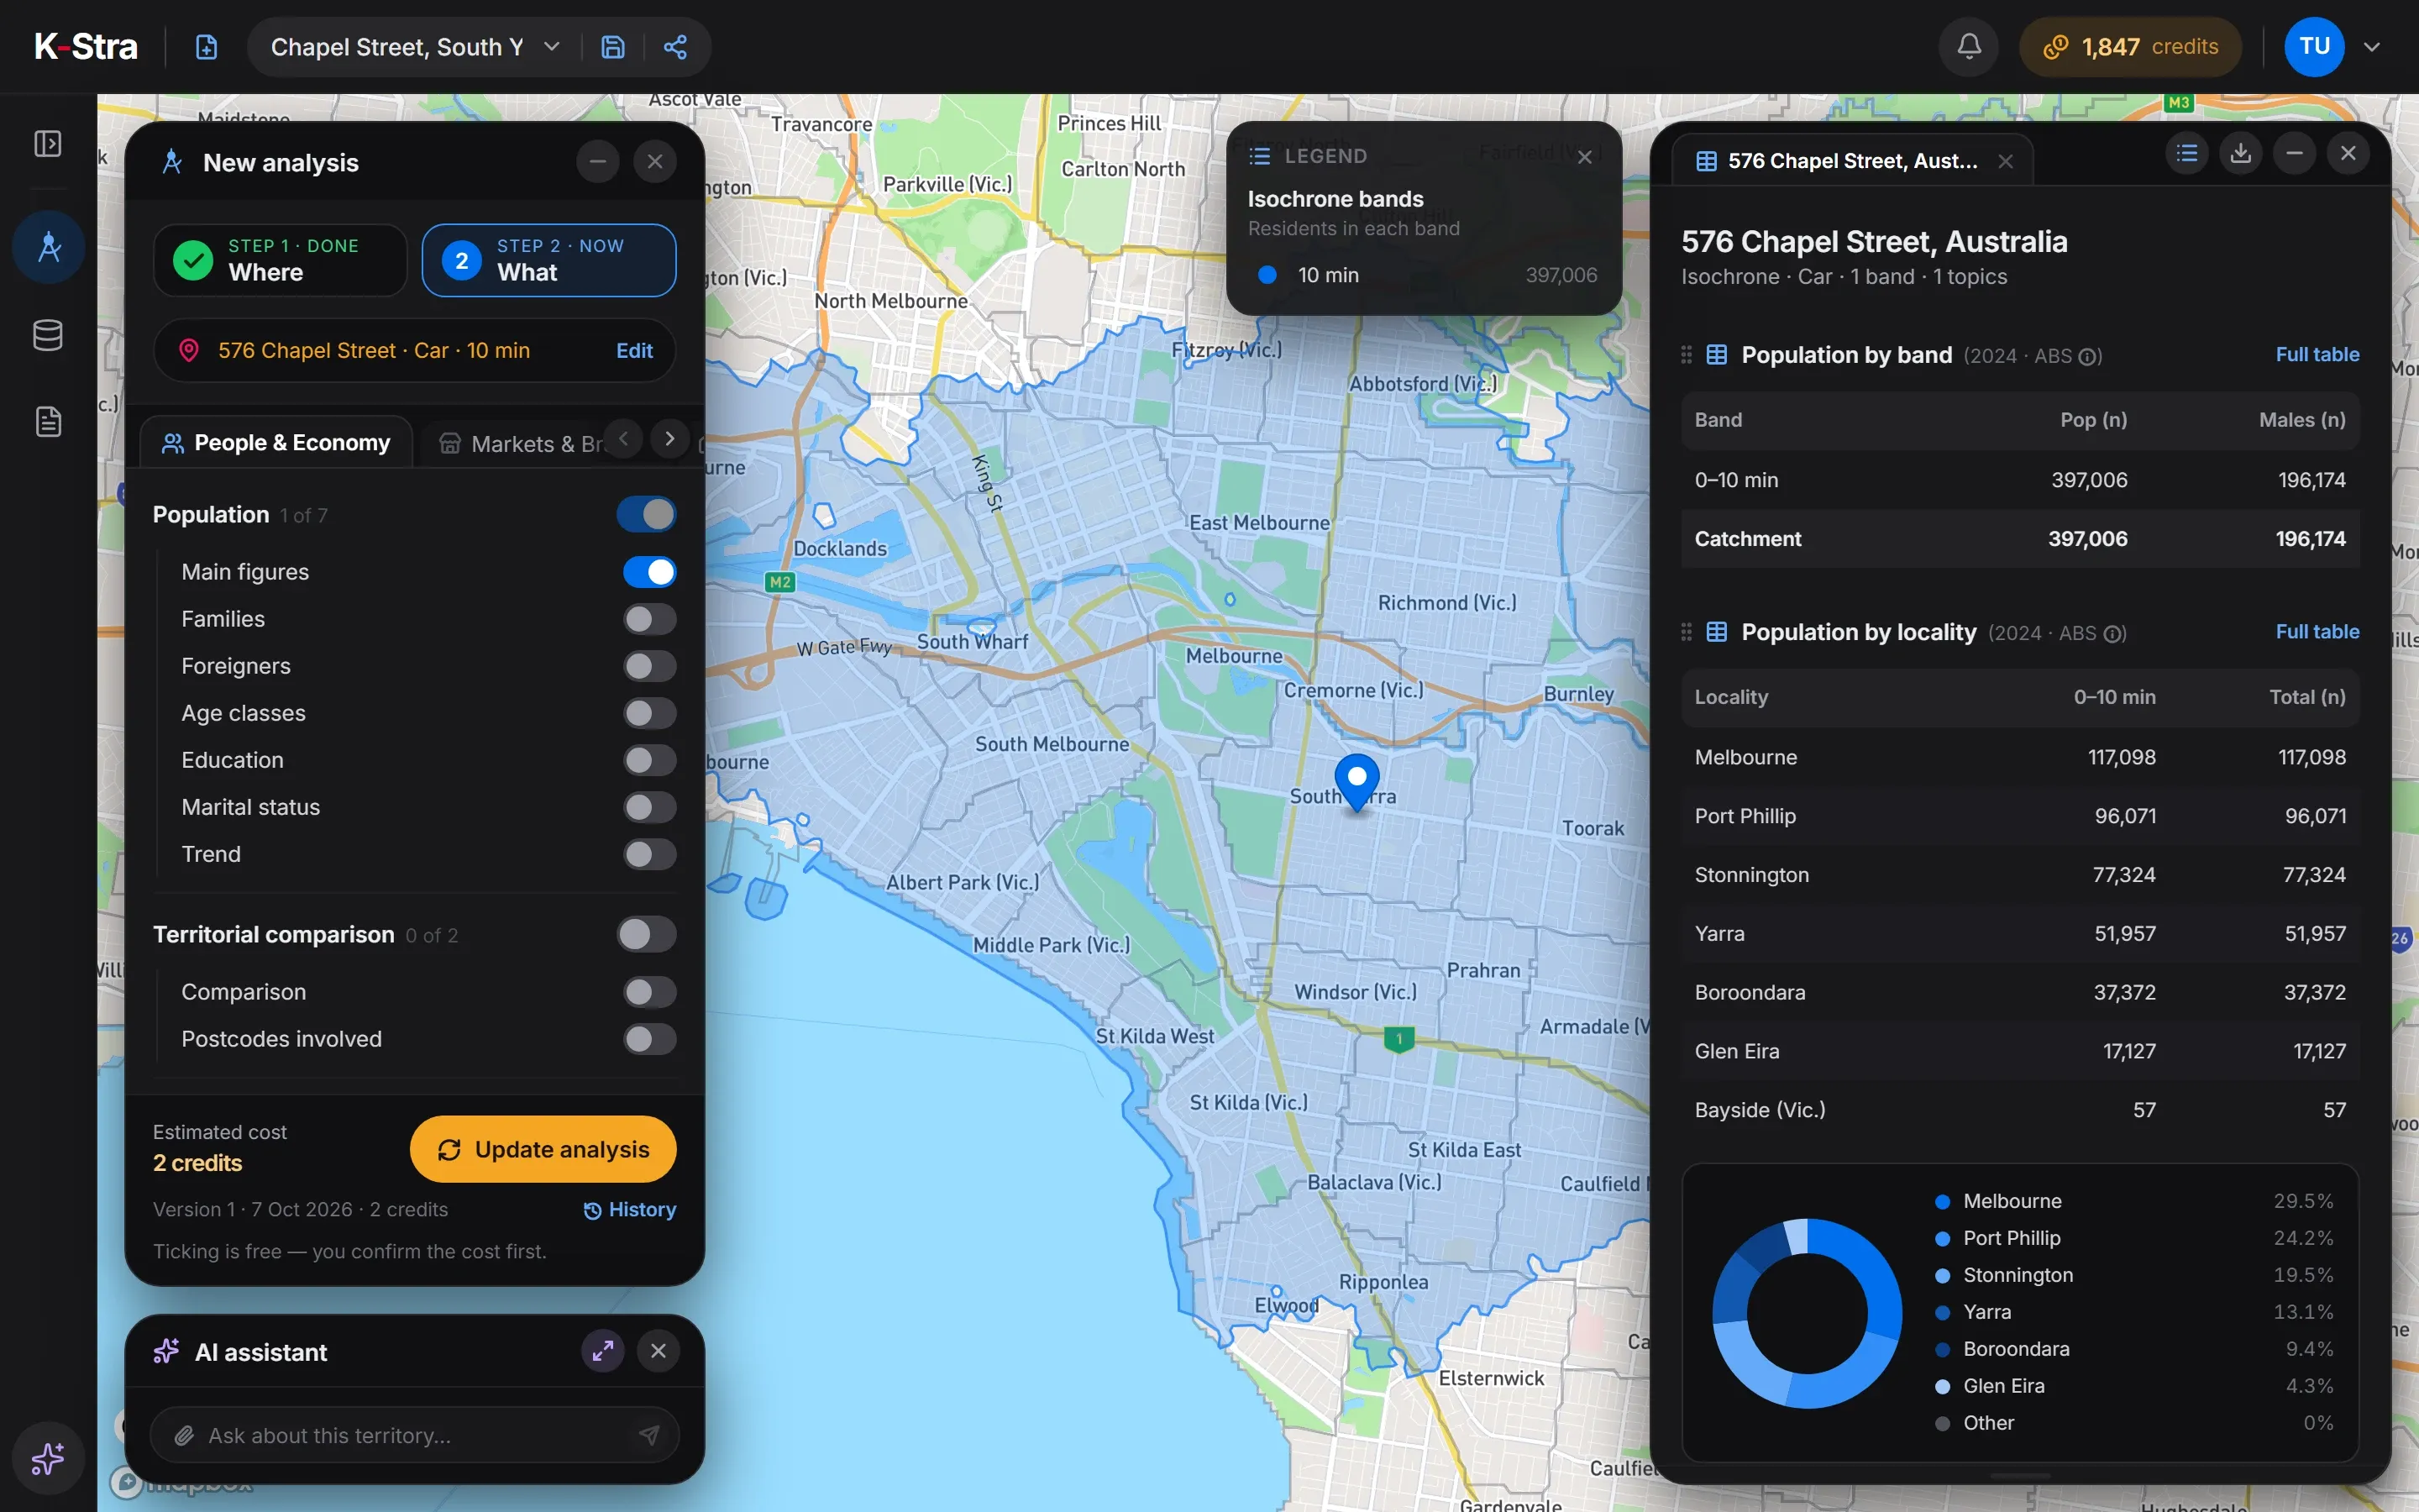Click the attach paperclip icon in AI assistant
2419x1512 pixels.
click(x=184, y=1436)
